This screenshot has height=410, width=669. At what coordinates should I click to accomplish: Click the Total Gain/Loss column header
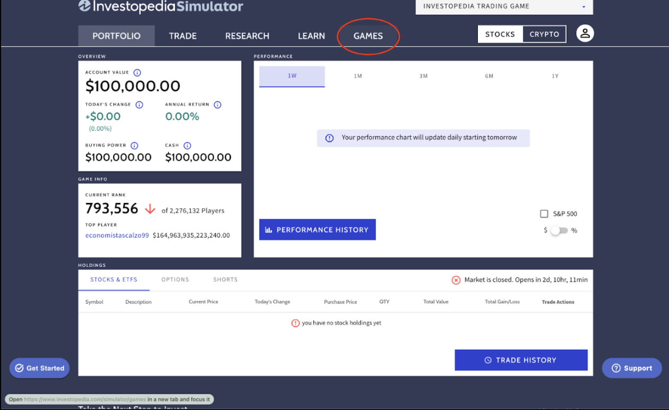click(x=502, y=302)
